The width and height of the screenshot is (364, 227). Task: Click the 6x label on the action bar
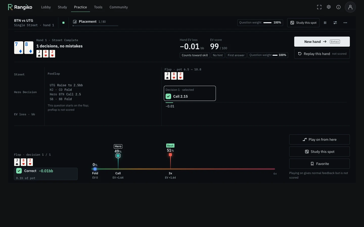pyautogui.click(x=275, y=174)
